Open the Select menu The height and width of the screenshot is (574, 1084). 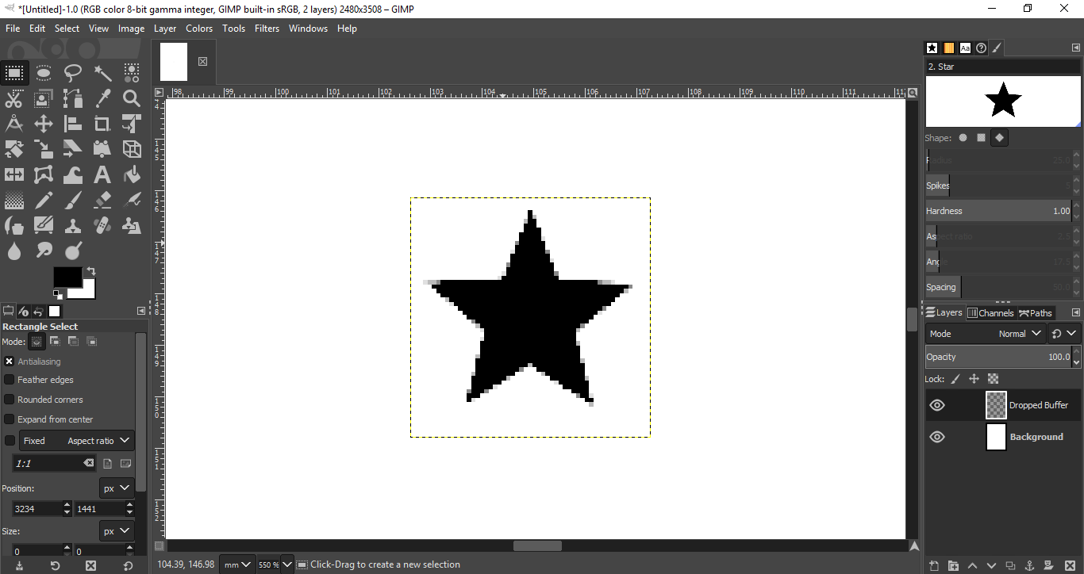click(67, 29)
